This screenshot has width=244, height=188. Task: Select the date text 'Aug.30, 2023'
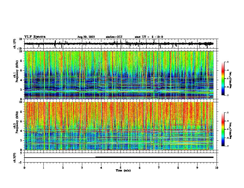[x=86, y=37]
